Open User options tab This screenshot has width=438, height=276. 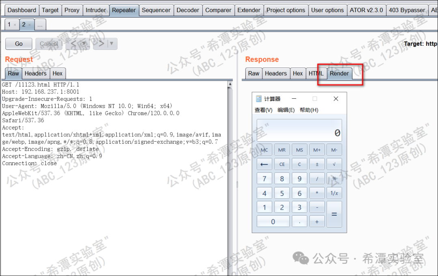(x=327, y=10)
